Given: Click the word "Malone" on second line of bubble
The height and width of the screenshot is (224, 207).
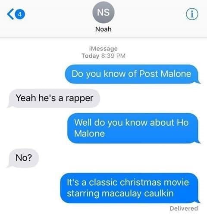Looking at the screenshot, I should point(89,134).
